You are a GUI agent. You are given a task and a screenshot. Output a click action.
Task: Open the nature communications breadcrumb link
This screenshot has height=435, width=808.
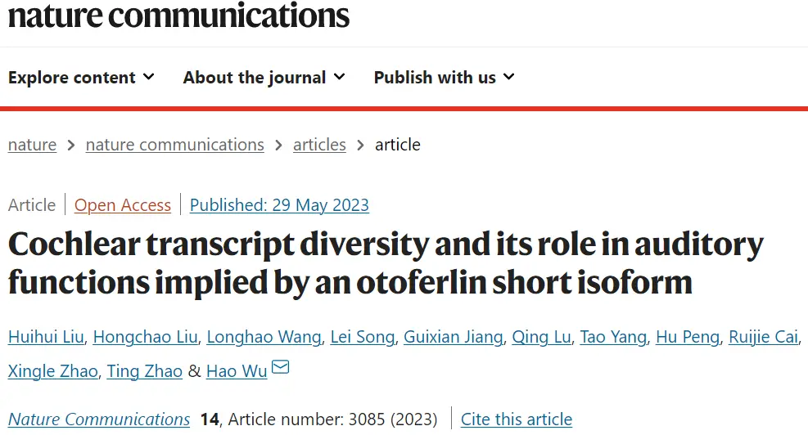pos(174,145)
